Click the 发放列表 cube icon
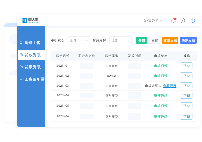The width and height of the screenshot is (202, 142). [21, 55]
